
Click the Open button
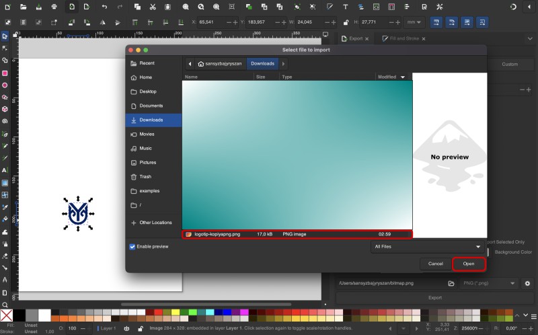point(469,264)
